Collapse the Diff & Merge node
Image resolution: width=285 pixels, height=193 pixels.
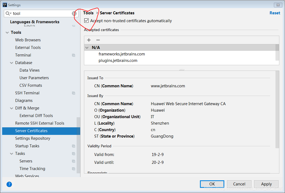[12, 108]
